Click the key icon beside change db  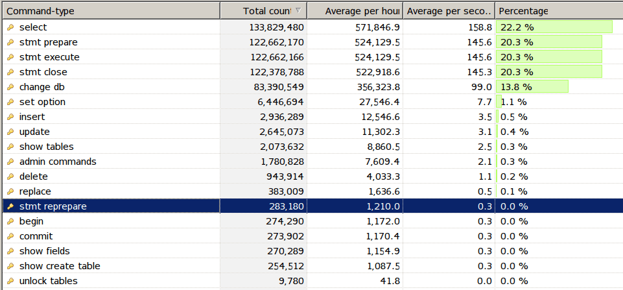(x=10, y=87)
